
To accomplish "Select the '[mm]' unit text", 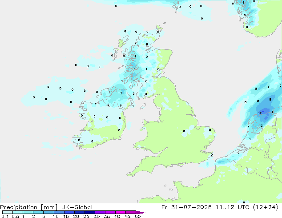I will coord(49,207).
